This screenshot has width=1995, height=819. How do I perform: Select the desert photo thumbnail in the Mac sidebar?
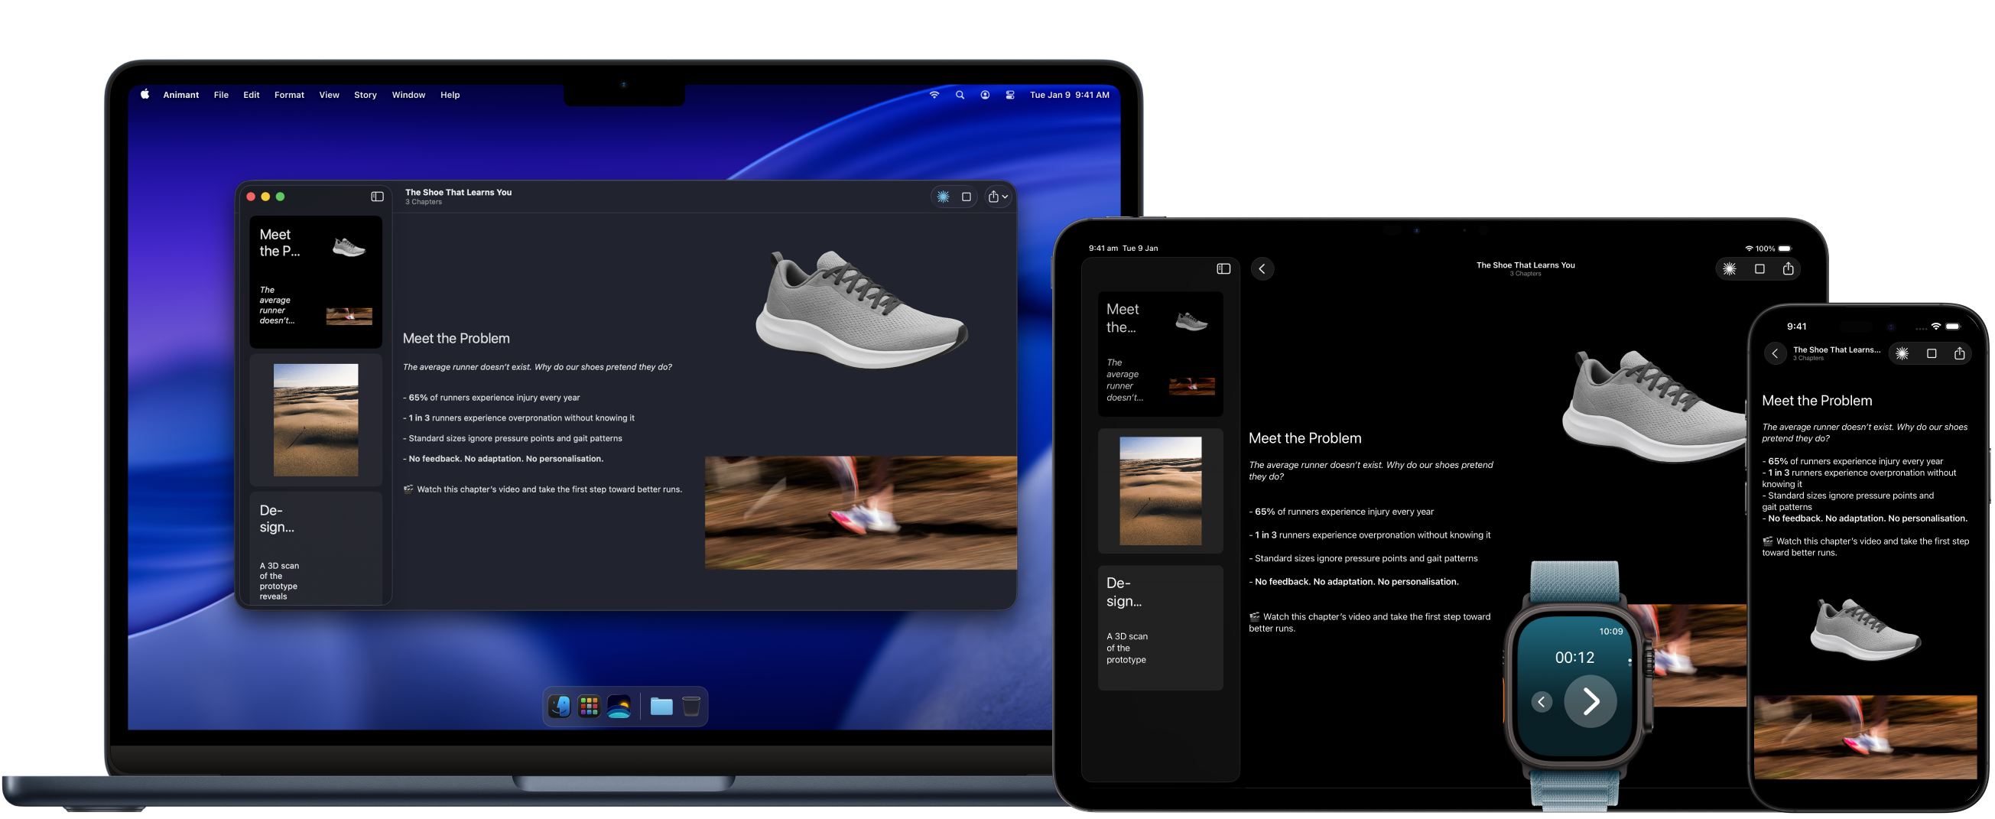coord(315,420)
